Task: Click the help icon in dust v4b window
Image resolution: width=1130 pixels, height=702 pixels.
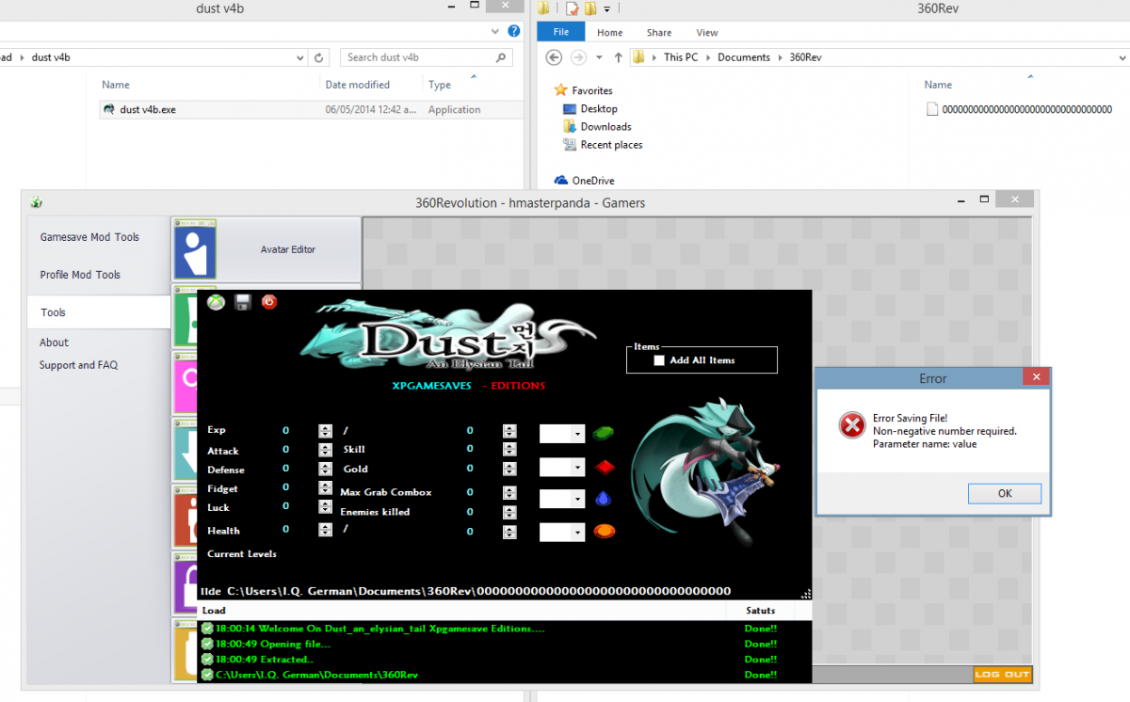Action: (x=513, y=31)
